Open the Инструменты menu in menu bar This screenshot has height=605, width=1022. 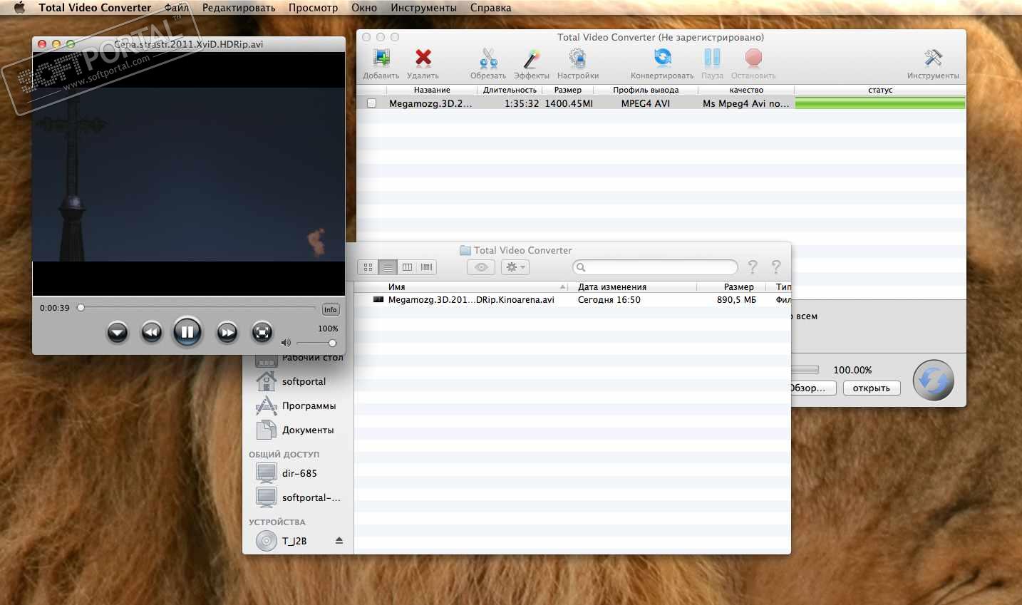pos(424,8)
